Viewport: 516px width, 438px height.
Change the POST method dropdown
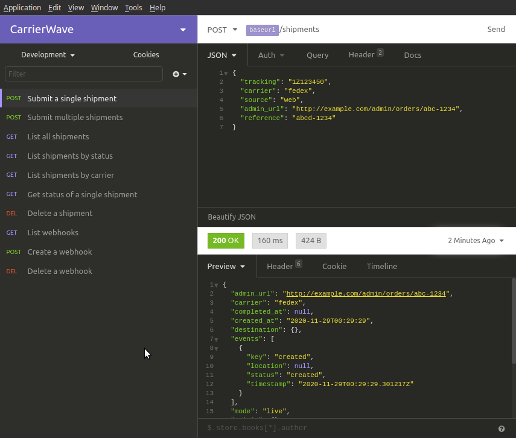click(x=222, y=30)
